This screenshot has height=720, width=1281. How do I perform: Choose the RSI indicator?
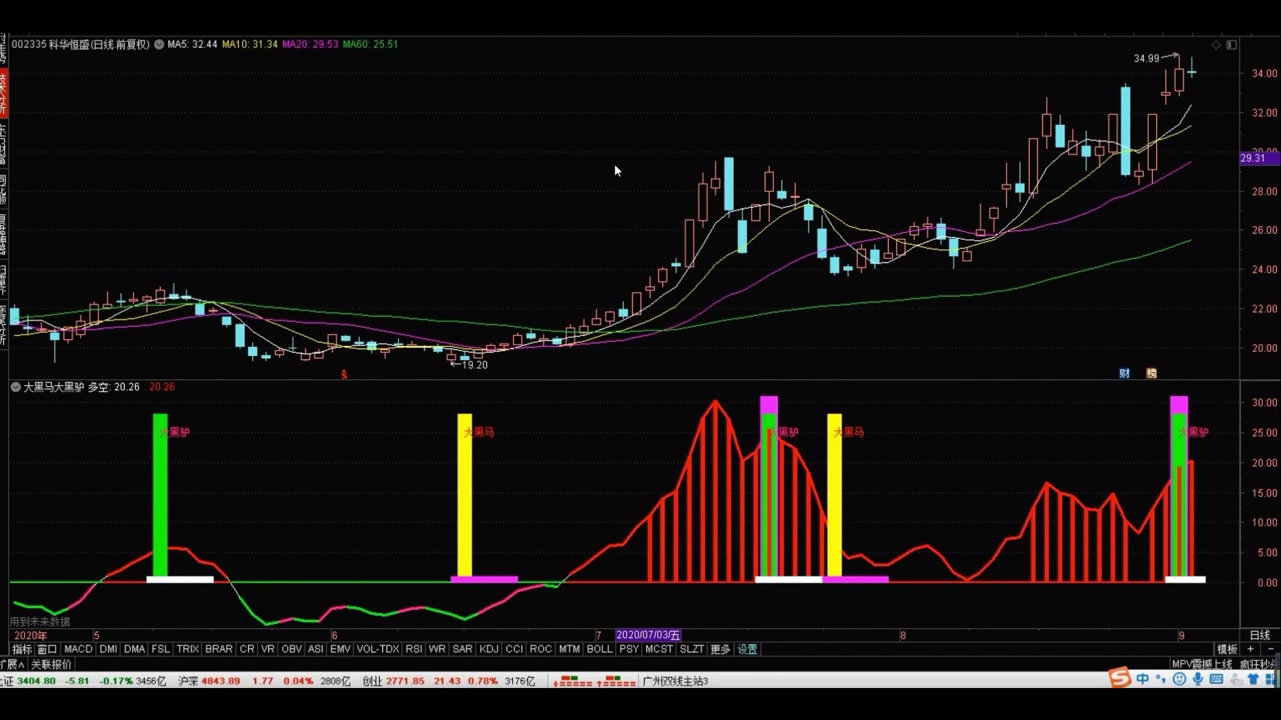coord(414,649)
